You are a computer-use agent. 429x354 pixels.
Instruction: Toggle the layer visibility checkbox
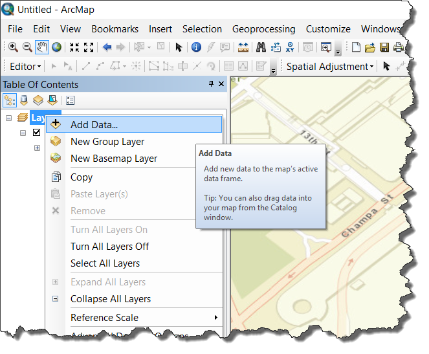(x=36, y=133)
